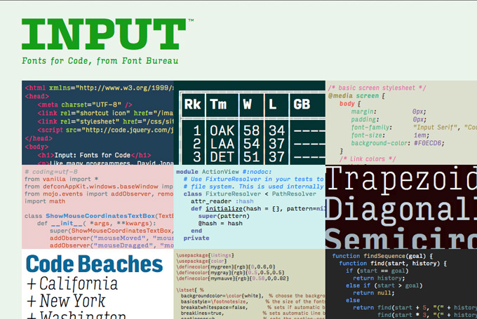The image size is (477, 319).
Task: Open the HTML code sample thumbnail
Action: pos(98,123)
